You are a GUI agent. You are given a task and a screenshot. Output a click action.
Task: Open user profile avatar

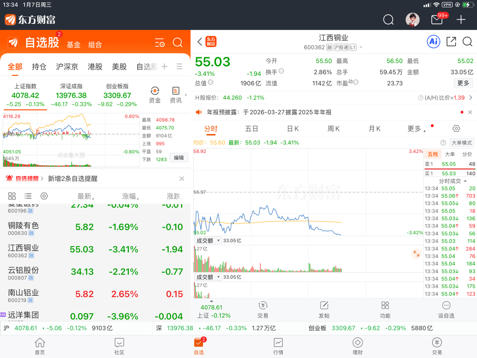(x=413, y=20)
